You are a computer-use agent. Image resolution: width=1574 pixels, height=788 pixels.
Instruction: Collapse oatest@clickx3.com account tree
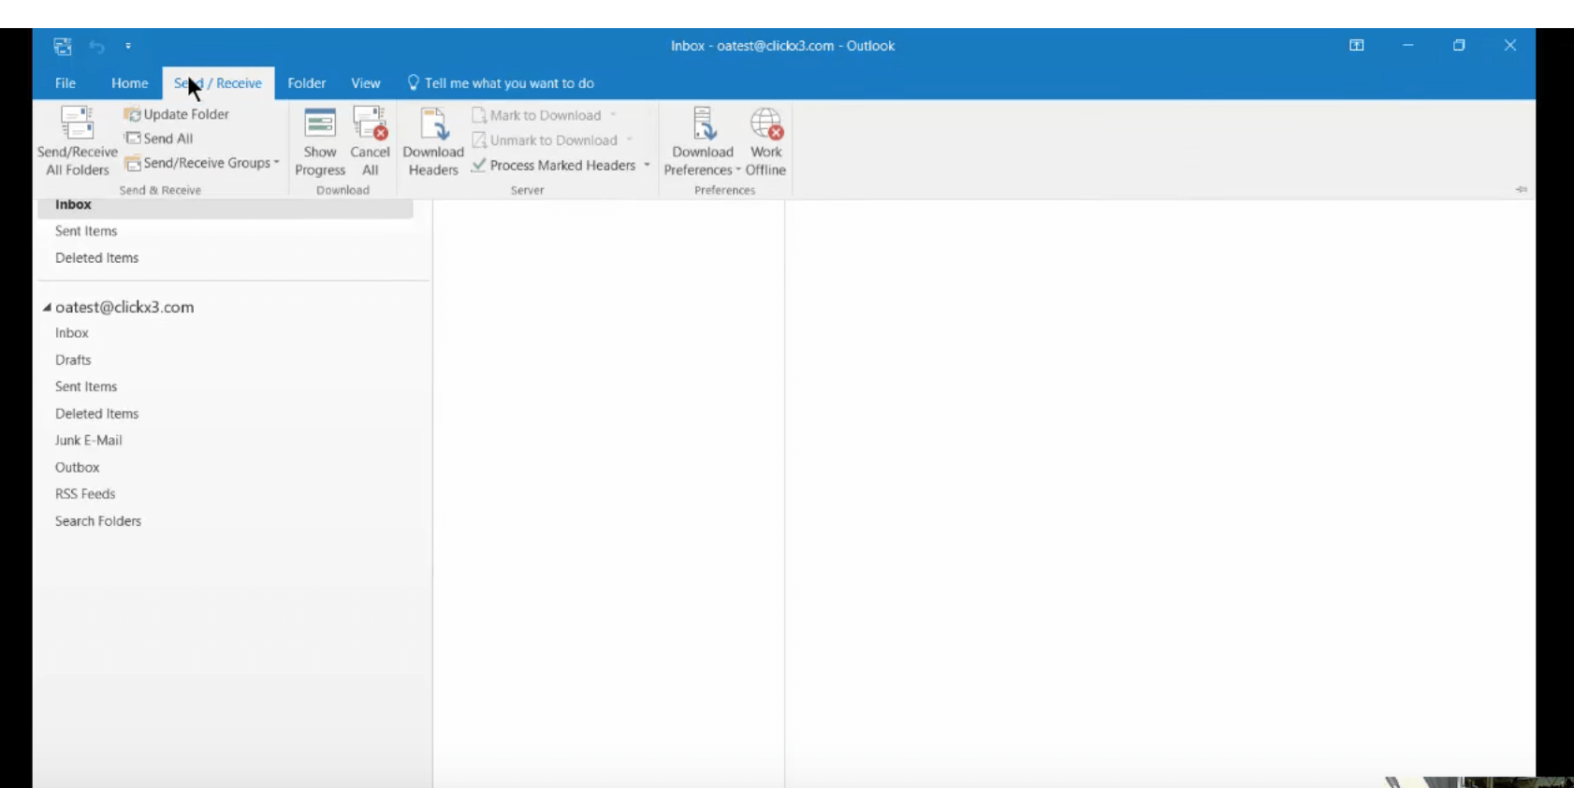pos(47,307)
